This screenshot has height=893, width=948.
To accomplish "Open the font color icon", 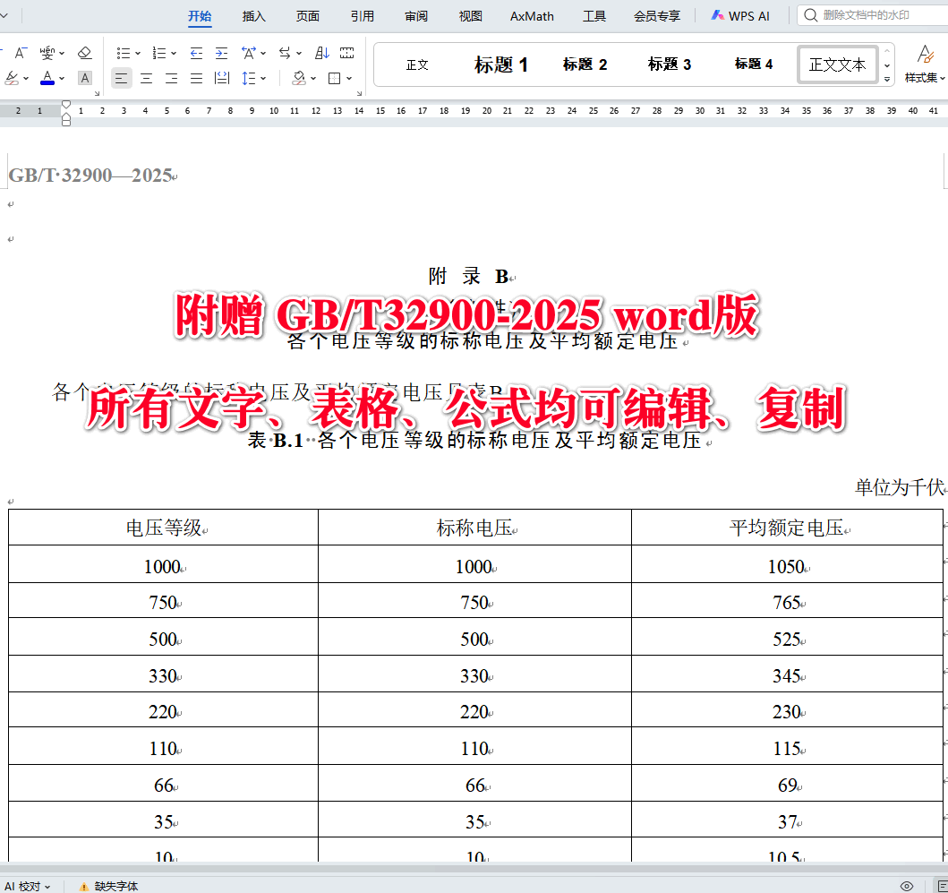I will point(47,79).
